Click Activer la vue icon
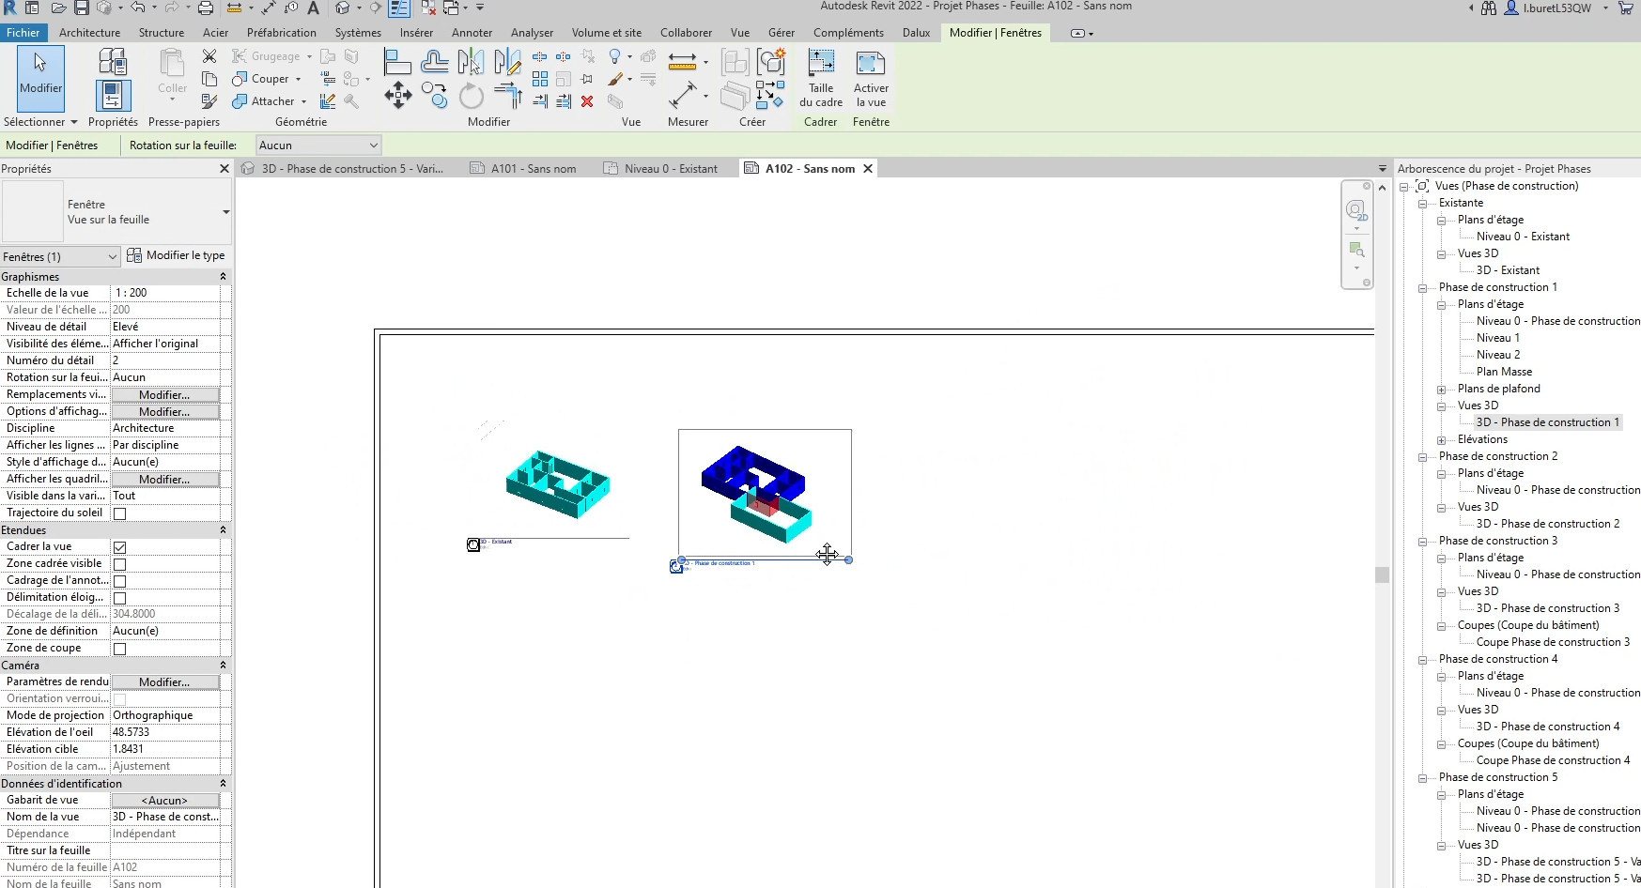This screenshot has width=1641, height=888. tap(871, 77)
